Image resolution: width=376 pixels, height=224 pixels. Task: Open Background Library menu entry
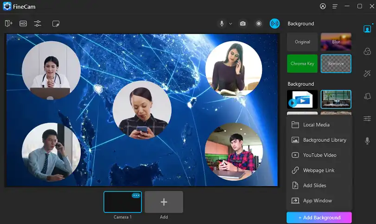(x=319, y=140)
